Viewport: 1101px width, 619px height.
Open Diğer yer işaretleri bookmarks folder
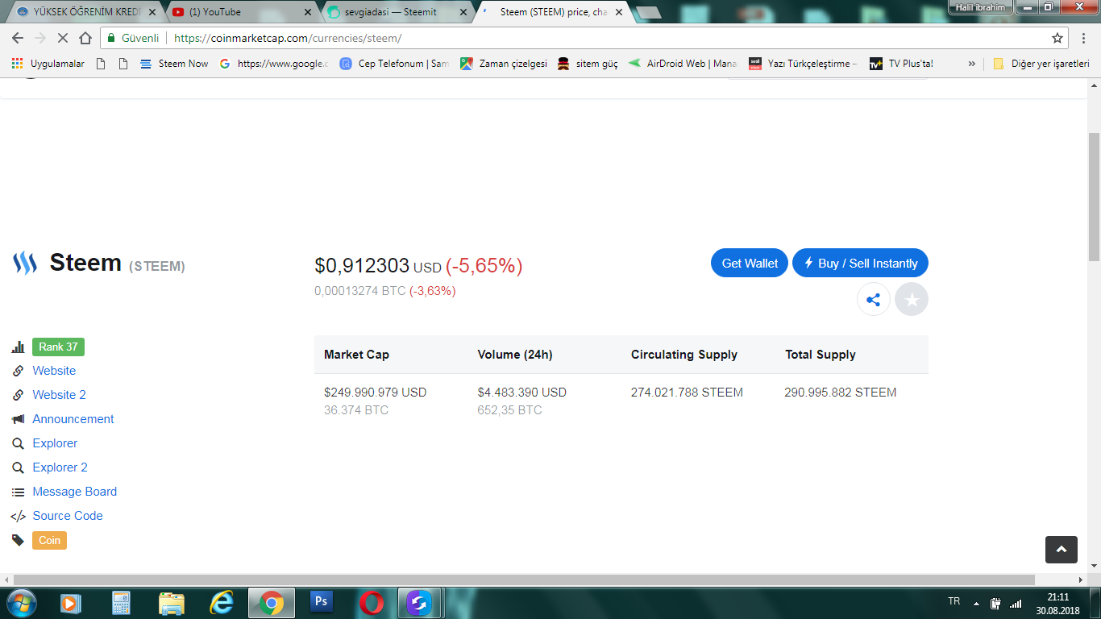tap(1041, 64)
